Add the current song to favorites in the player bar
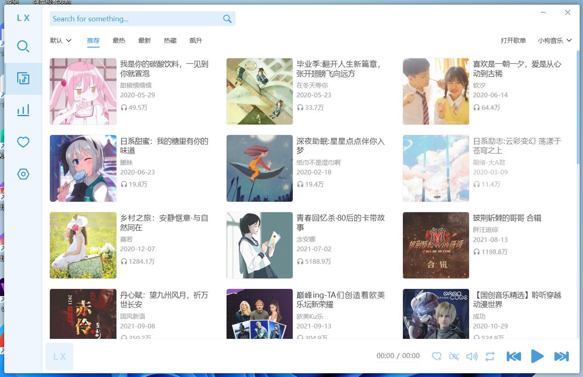 437,356
